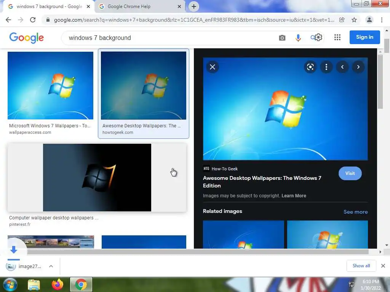Click Computer wallpaper desktop wallpapers caption
390x292 pixels.
click(x=54, y=218)
